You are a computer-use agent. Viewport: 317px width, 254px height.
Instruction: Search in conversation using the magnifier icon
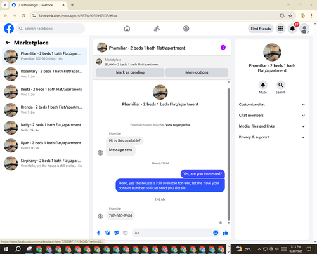(281, 85)
